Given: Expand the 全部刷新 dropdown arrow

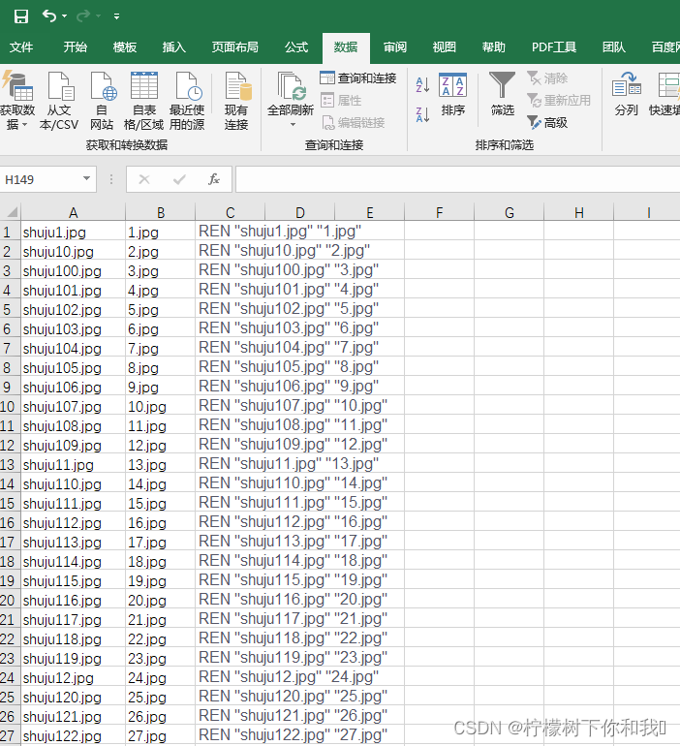Looking at the screenshot, I should coord(293,125).
